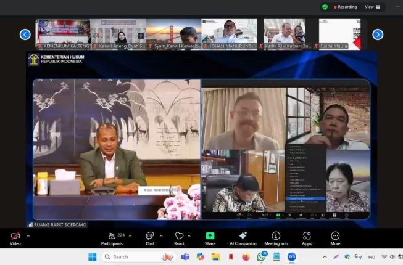Click the green Share screen button
This screenshot has height=265, width=403.
click(210, 238)
